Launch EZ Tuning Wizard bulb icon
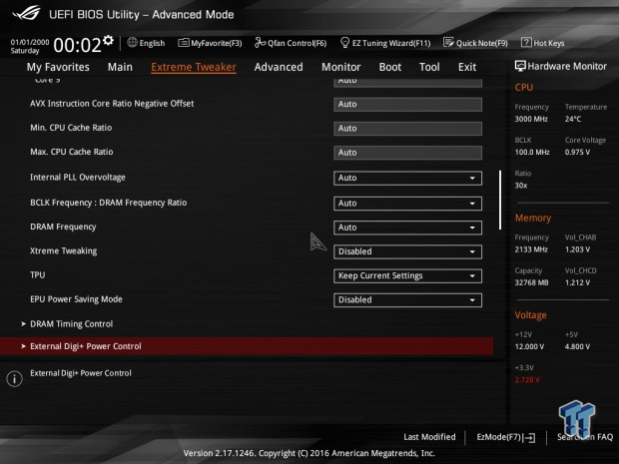The width and height of the screenshot is (619, 464). (344, 42)
